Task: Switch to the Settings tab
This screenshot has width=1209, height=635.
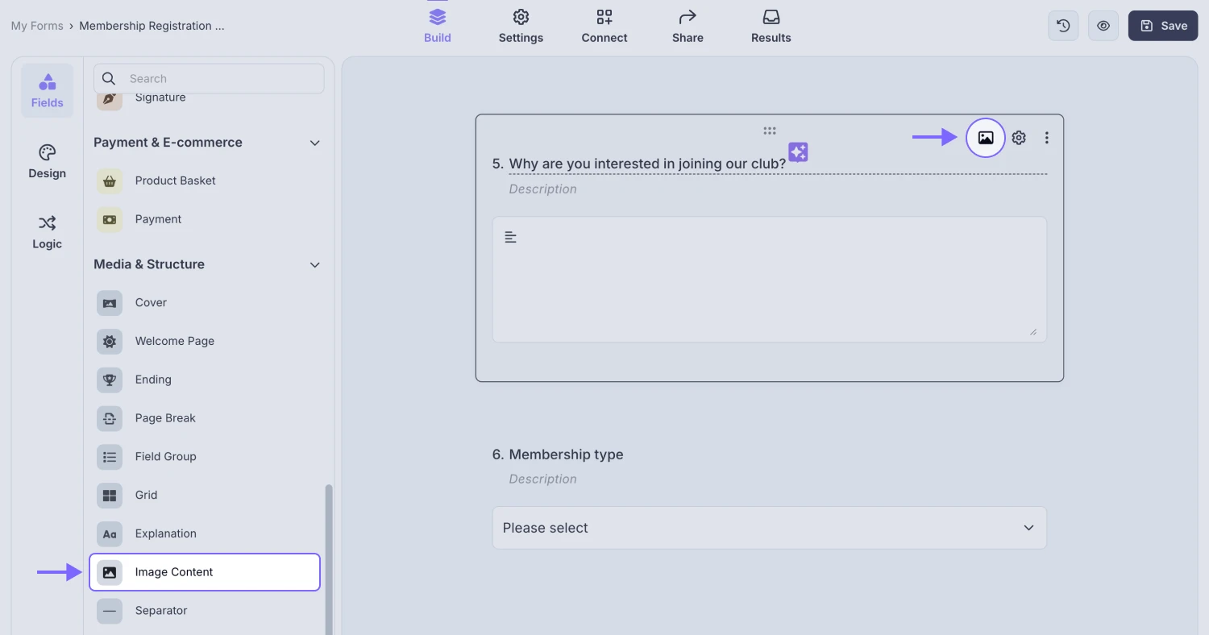Action: pos(521,25)
